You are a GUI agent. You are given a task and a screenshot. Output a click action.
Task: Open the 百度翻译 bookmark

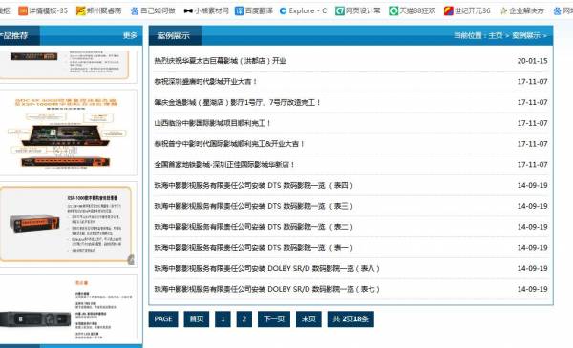(x=254, y=10)
